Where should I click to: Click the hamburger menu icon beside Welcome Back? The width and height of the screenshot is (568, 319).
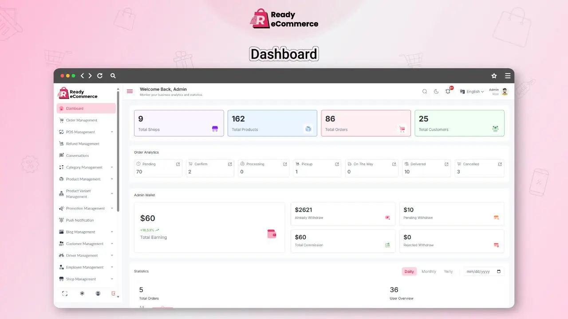130,91
